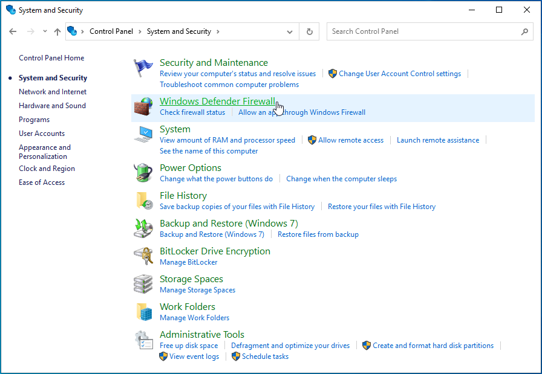Click the Work Folders icon
Screen dimensions: 542x374
coord(143,312)
